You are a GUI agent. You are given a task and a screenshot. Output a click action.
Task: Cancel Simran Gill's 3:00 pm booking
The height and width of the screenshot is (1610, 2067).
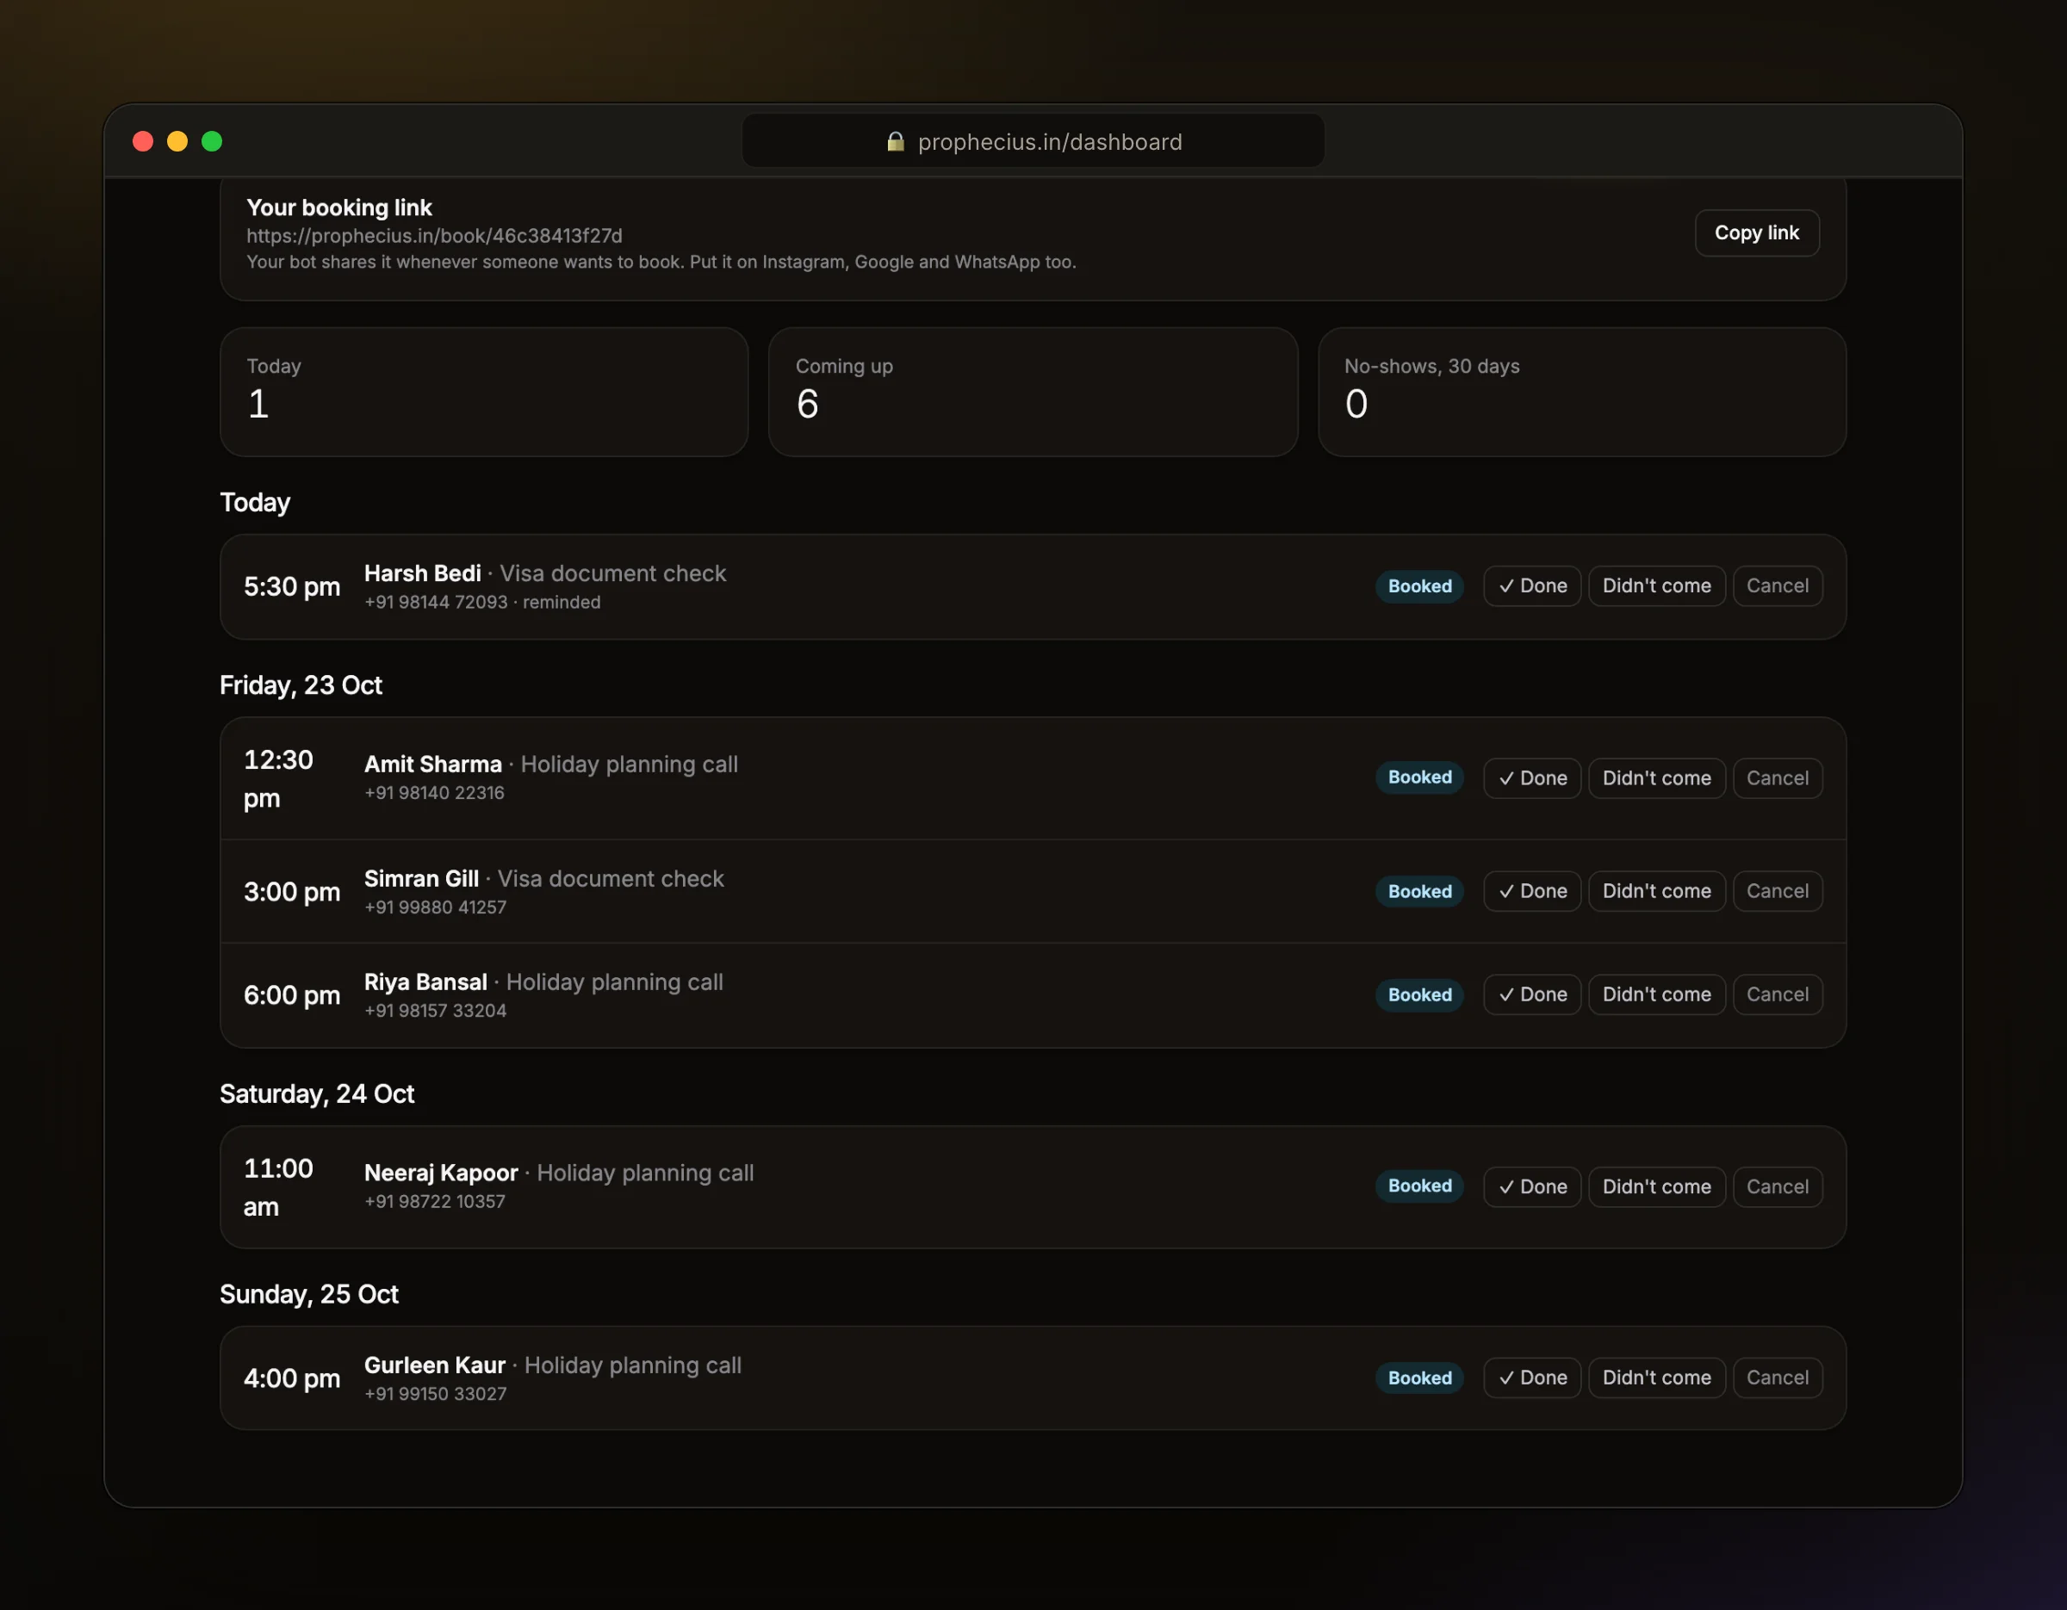(x=1777, y=891)
